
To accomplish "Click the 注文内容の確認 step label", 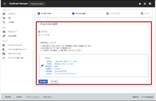I will (115, 14).
